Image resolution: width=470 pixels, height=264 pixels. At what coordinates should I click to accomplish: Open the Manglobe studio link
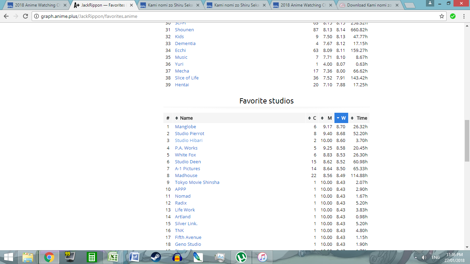click(185, 126)
